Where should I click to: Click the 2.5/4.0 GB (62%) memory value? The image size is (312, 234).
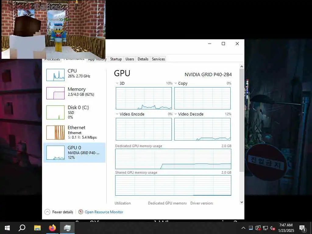(x=81, y=94)
